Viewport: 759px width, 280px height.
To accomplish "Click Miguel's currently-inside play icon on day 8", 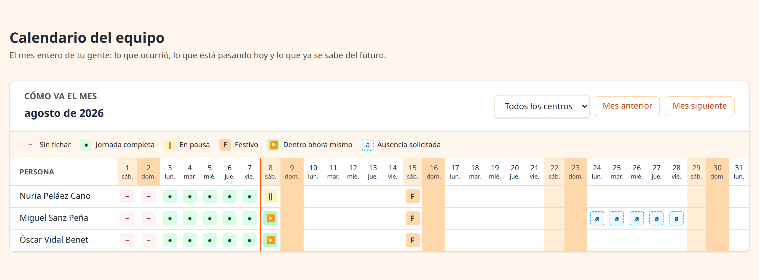I will [x=270, y=218].
